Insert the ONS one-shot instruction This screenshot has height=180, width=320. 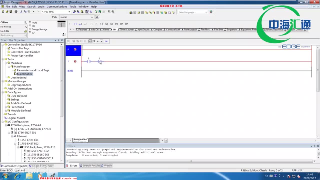[x=116, y=24]
